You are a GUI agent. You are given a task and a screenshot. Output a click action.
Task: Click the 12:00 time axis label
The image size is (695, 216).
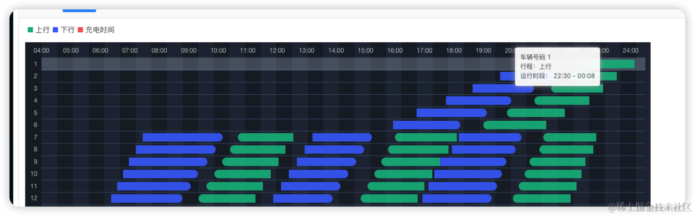tap(277, 50)
